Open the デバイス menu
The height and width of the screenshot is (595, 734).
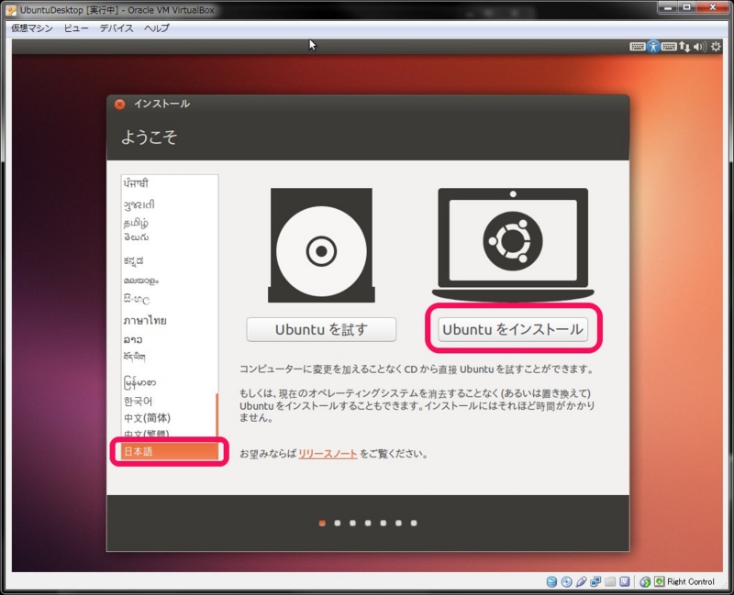[x=117, y=28]
